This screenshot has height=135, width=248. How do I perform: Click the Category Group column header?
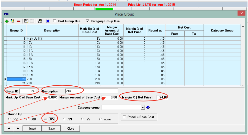point(222,30)
